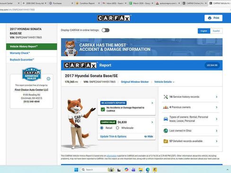Open the Original Window Sticker link
Image resolution: width=231 pixels, height=173 pixels.
[x=135, y=82]
